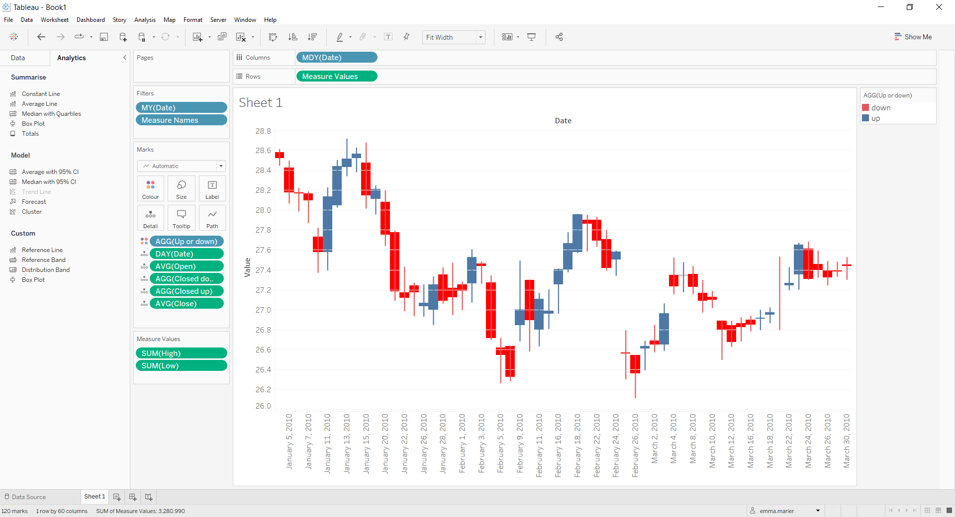Click the Tooltip shelf on Marks card
This screenshot has width=955, height=517.
(181, 218)
